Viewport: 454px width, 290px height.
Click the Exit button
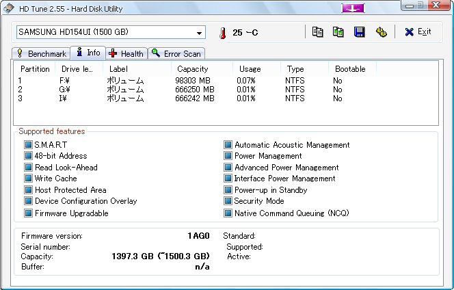coord(418,32)
